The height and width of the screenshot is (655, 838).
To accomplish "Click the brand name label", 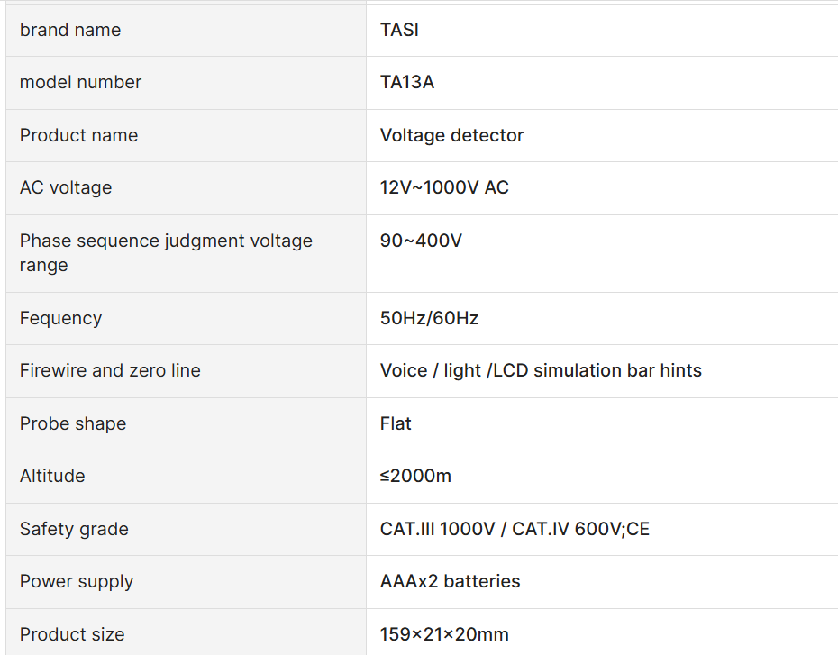I will (x=70, y=30).
